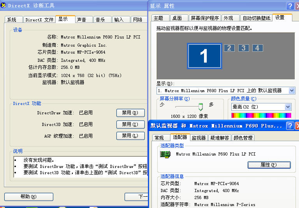
Task: Open 自动切换壁纸 tab
Action: [256, 18]
